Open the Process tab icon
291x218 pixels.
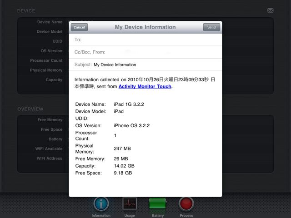[x=186, y=204]
